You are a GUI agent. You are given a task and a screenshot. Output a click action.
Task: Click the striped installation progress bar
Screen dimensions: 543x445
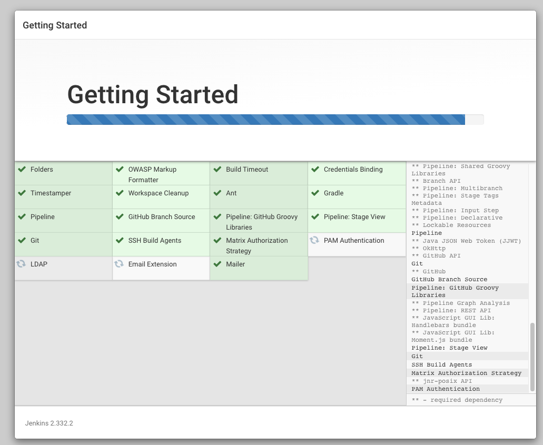tap(275, 120)
